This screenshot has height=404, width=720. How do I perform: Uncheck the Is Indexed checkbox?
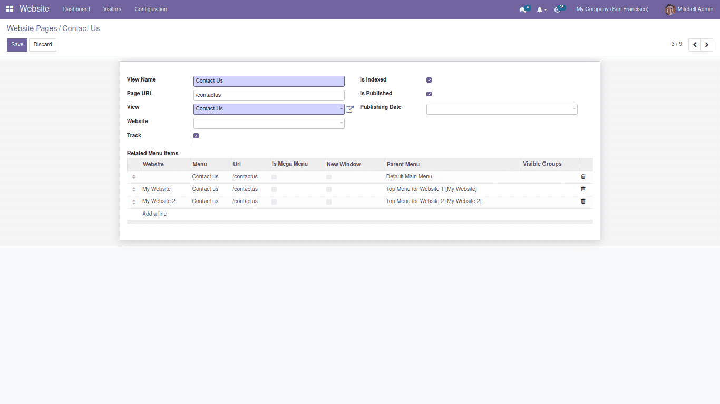tap(429, 80)
